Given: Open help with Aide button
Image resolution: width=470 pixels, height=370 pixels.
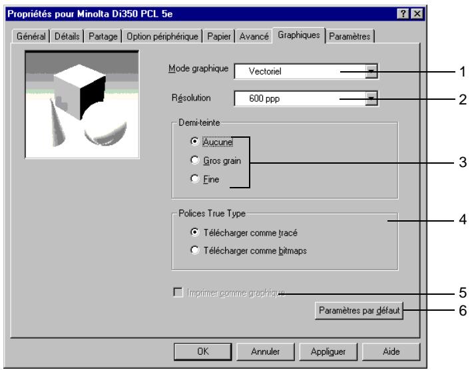Looking at the screenshot, I should (x=391, y=351).
